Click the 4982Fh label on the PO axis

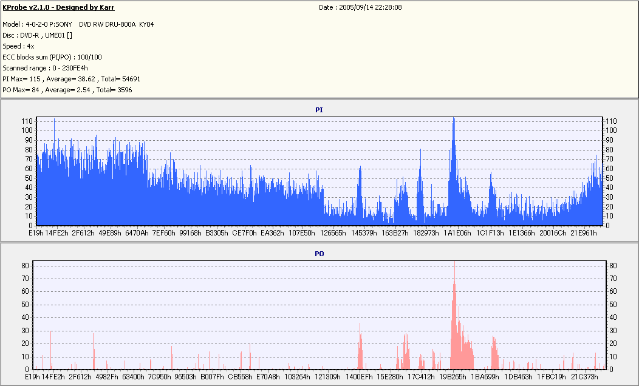tap(107, 377)
